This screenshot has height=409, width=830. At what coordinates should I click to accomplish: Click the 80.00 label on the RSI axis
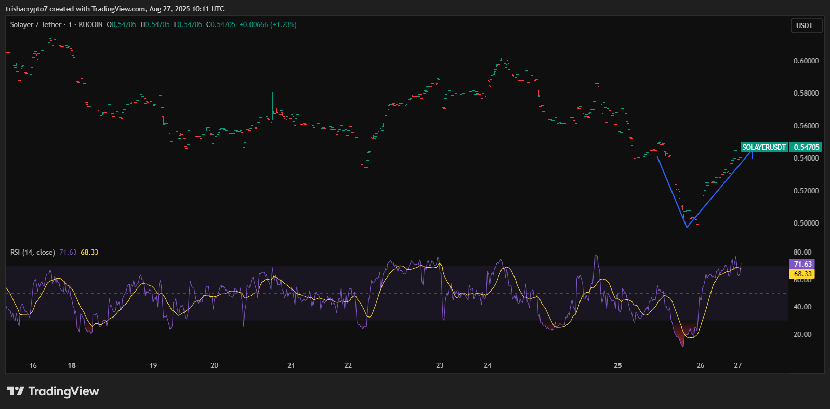pyautogui.click(x=802, y=252)
